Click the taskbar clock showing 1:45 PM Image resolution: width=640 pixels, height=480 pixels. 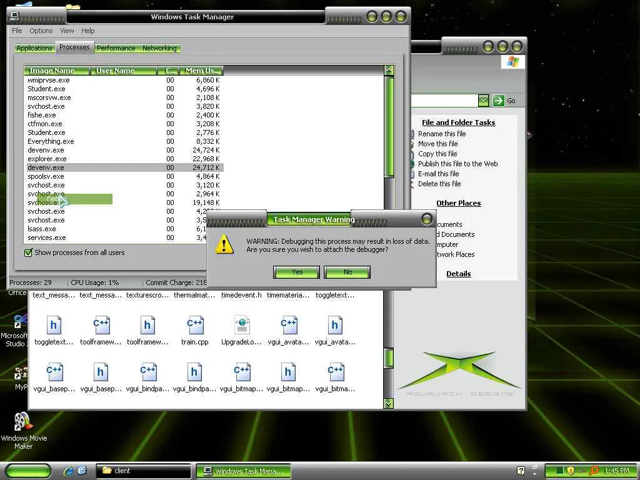(x=617, y=471)
